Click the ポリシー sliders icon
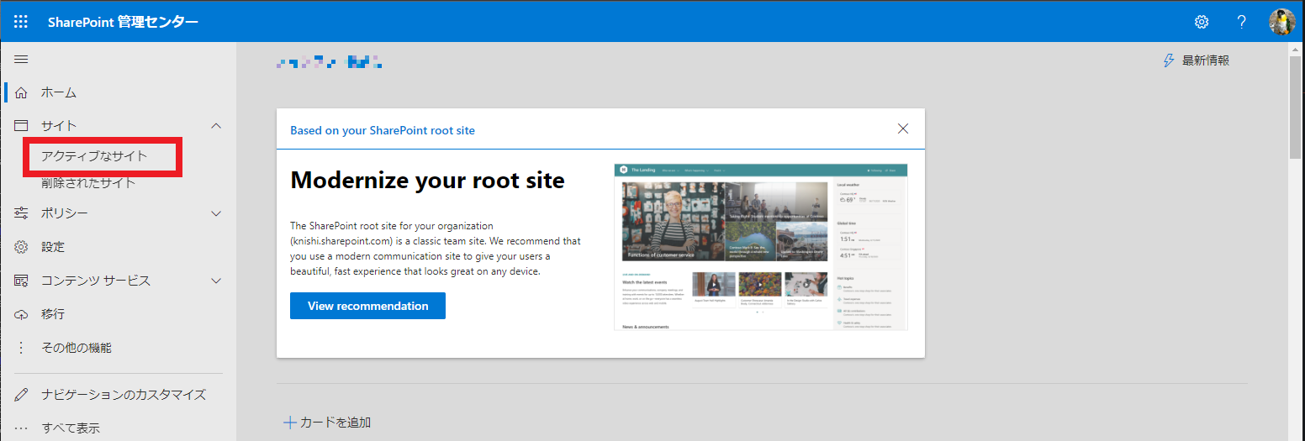Image resolution: width=1305 pixels, height=441 pixels. 22,213
